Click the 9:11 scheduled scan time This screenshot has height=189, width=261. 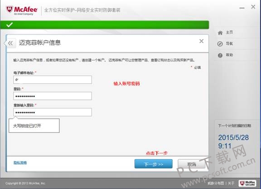[x=225, y=146]
